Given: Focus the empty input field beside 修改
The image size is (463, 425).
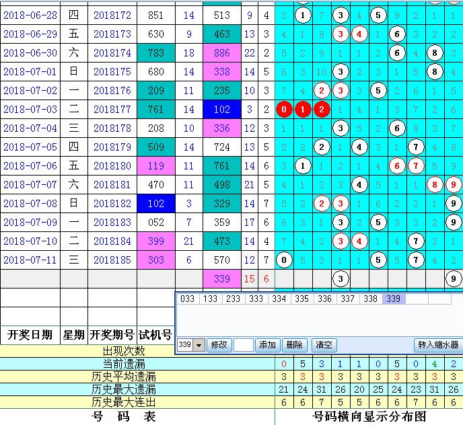Looking at the screenshot, I should 244,345.
